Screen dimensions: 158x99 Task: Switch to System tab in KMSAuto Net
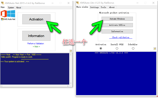11,8
